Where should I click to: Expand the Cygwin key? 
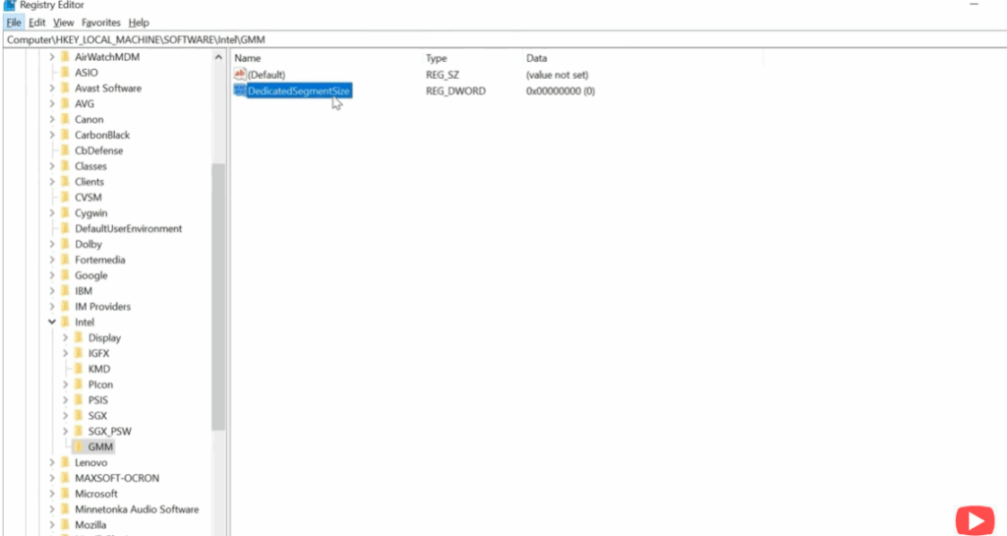point(52,213)
